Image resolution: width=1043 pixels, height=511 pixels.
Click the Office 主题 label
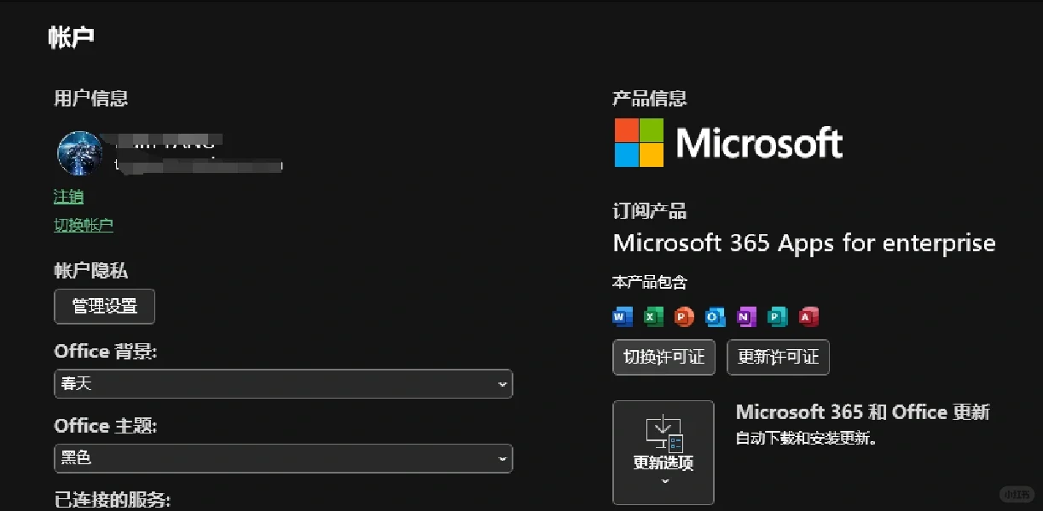coord(106,426)
